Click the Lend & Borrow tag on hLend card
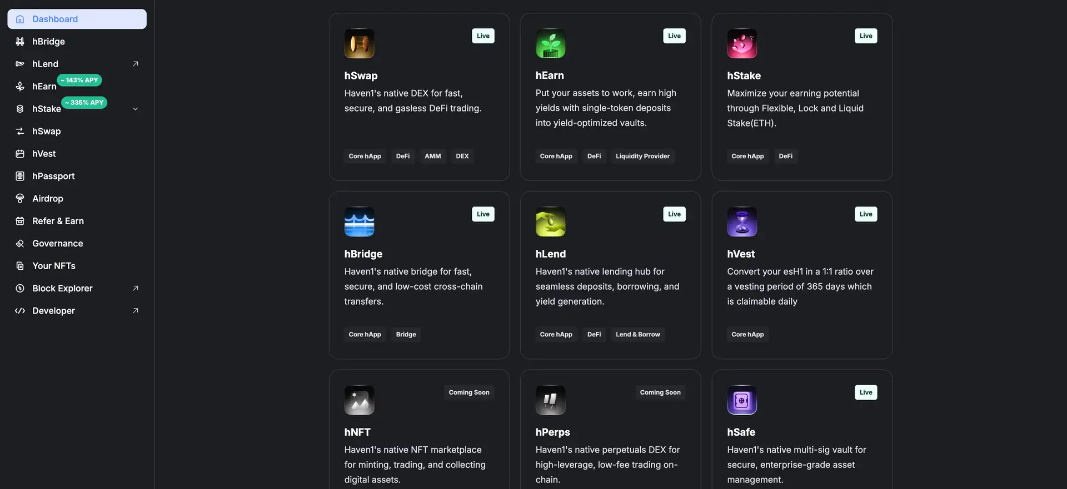This screenshot has height=489, width=1067. pyautogui.click(x=637, y=334)
